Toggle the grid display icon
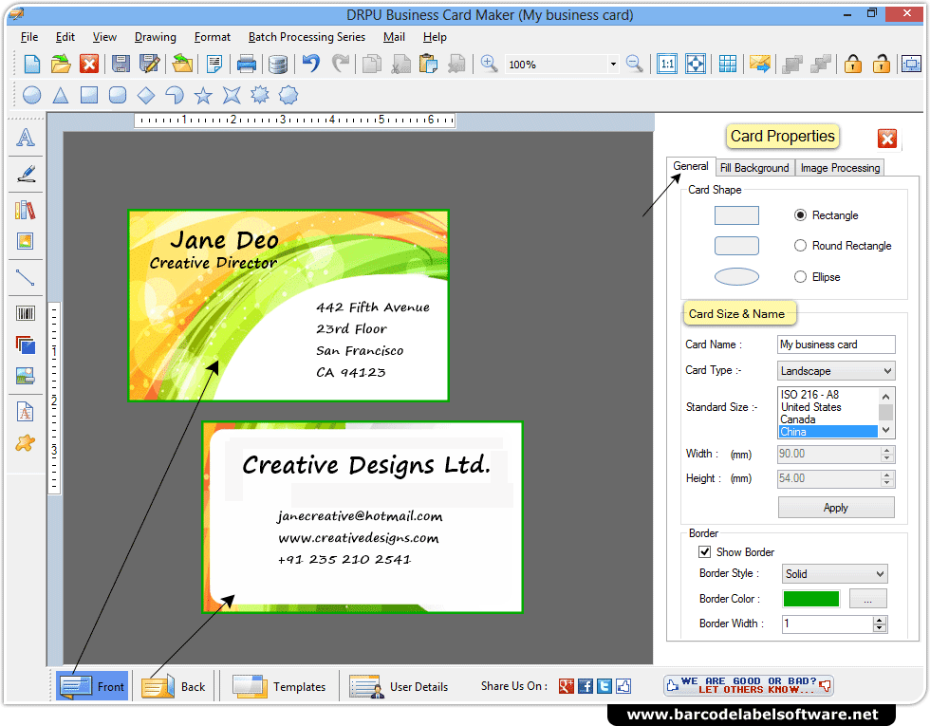This screenshot has height=726, width=930. [728, 64]
